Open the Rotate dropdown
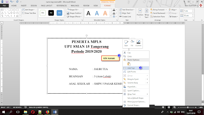The image size is (204, 115). (x=173, y=17)
